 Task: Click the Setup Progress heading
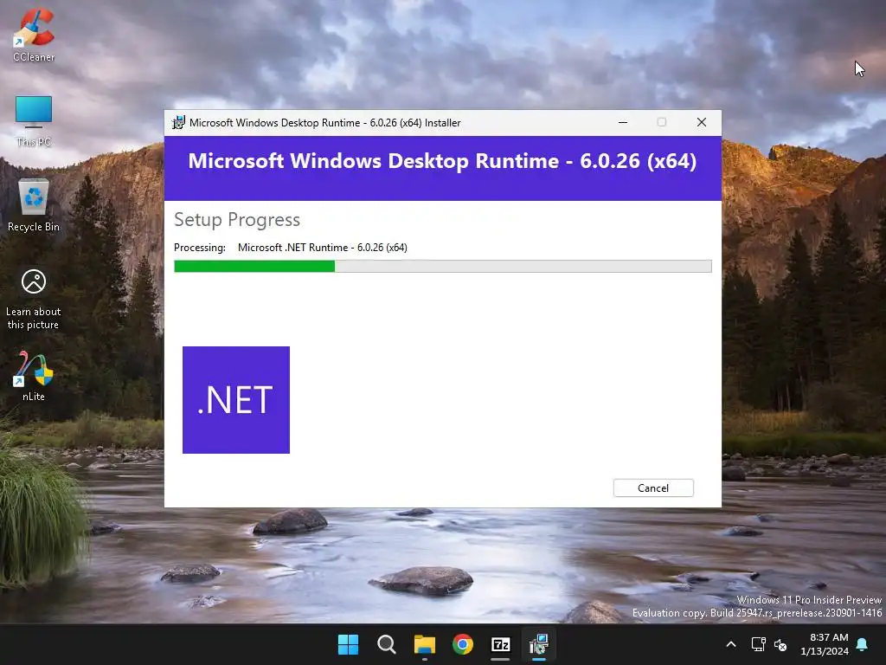[237, 220]
